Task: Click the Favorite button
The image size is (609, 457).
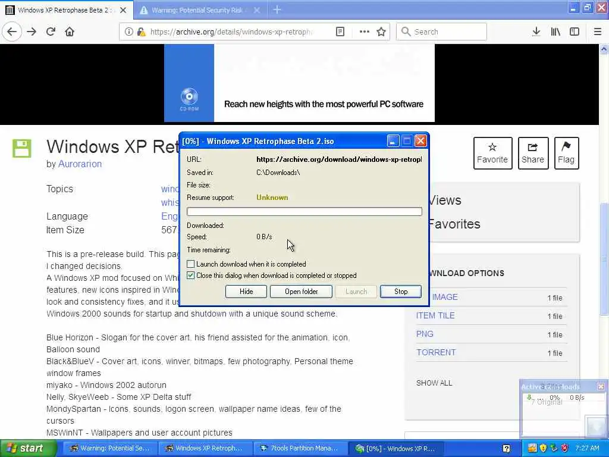Action: [492, 153]
